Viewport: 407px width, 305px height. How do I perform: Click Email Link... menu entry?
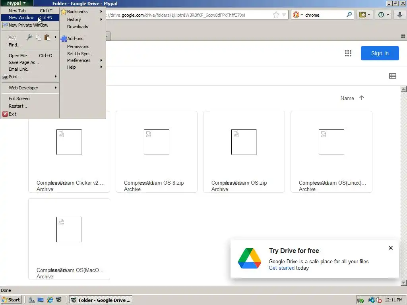pyautogui.click(x=30, y=69)
